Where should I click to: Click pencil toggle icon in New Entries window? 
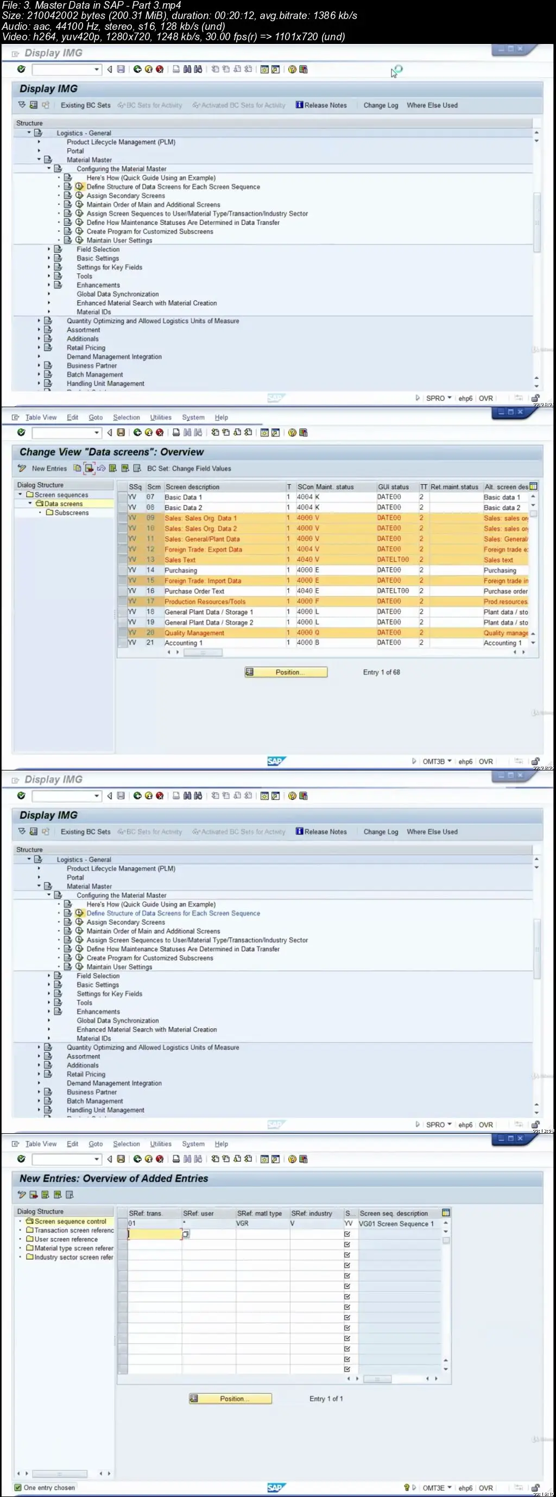(x=22, y=1195)
